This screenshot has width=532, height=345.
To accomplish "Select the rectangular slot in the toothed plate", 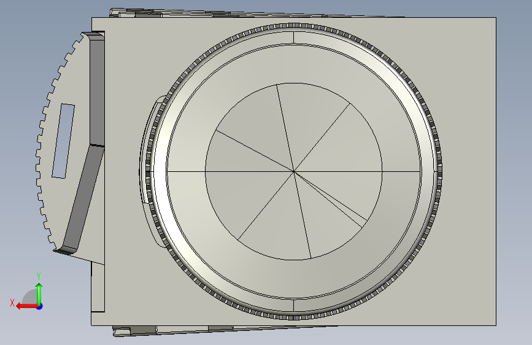I will coord(63,141).
